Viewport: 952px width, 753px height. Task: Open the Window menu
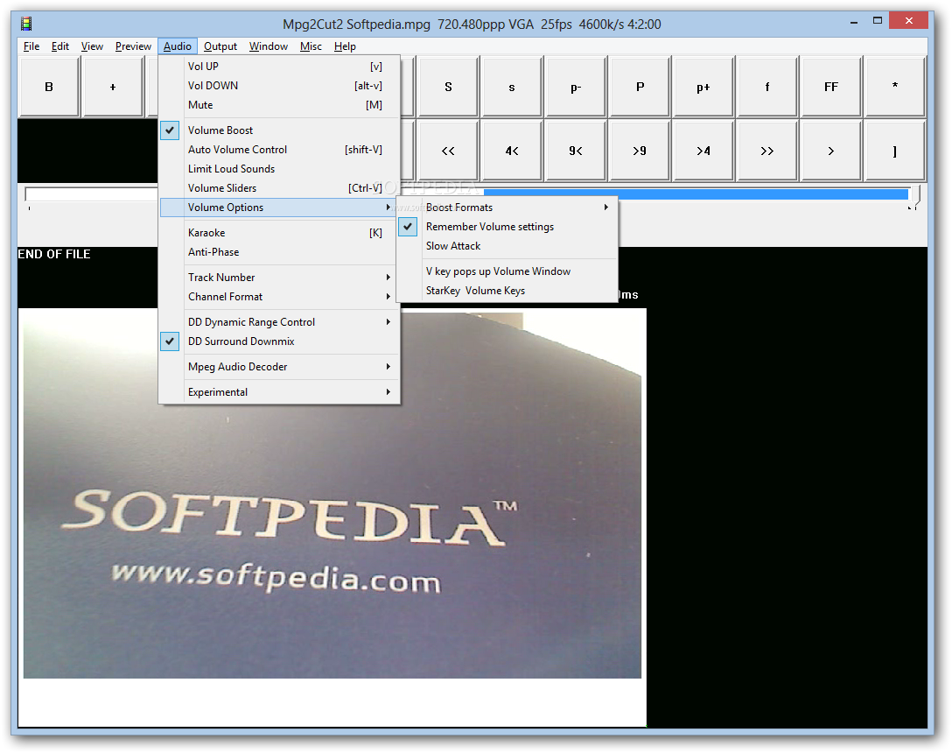pyautogui.click(x=269, y=46)
